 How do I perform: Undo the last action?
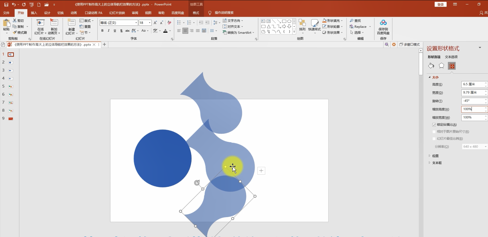[x=14, y=4]
